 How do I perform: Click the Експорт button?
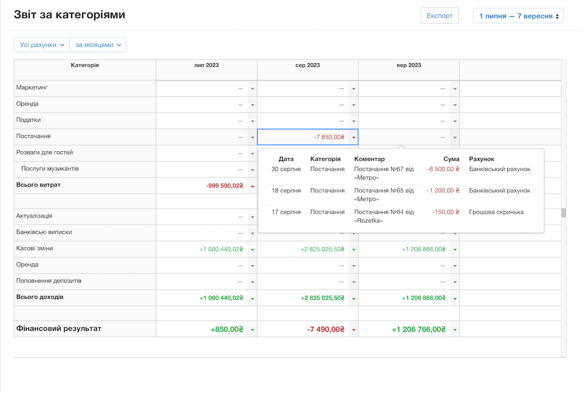point(440,16)
